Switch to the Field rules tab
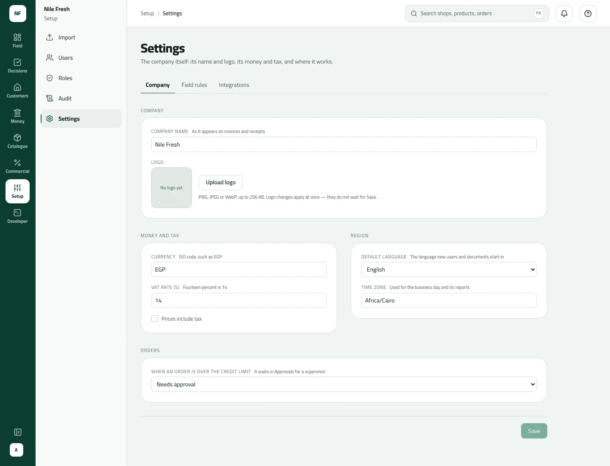Screen dimensions: 610x466 pos(194,85)
